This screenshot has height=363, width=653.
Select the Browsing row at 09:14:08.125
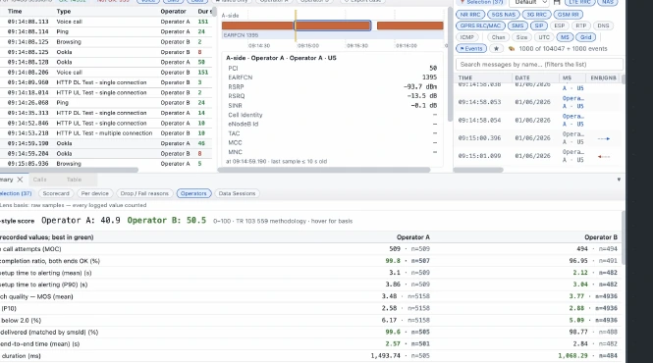pos(106,42)
